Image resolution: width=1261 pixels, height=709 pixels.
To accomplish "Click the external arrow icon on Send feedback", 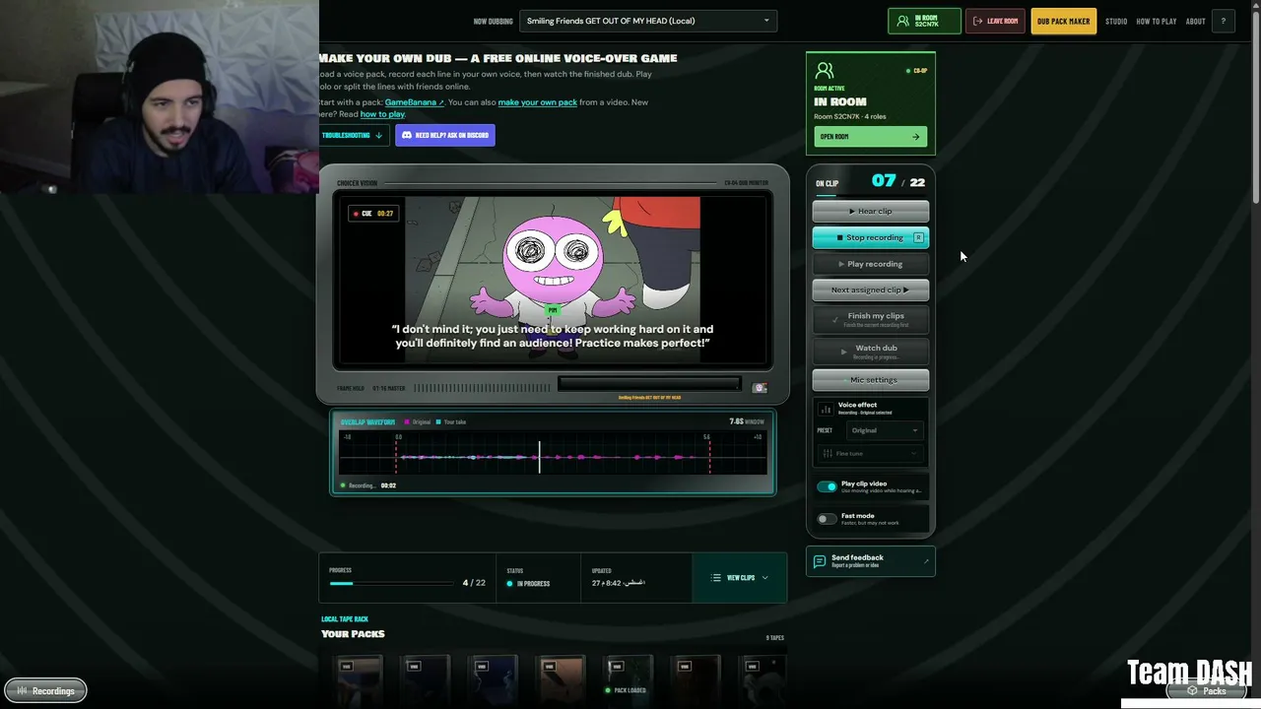I will click(926, 561).
